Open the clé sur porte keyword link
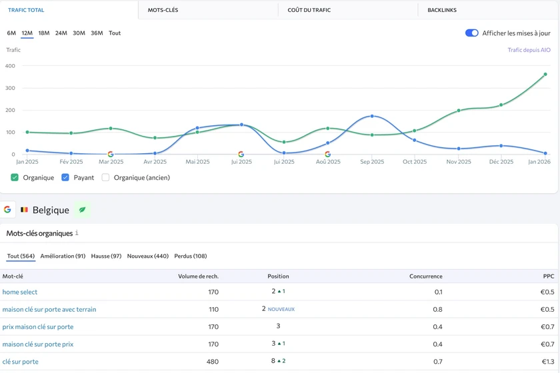The height and width of the screenshot is (373, 560). coord(20,362)
